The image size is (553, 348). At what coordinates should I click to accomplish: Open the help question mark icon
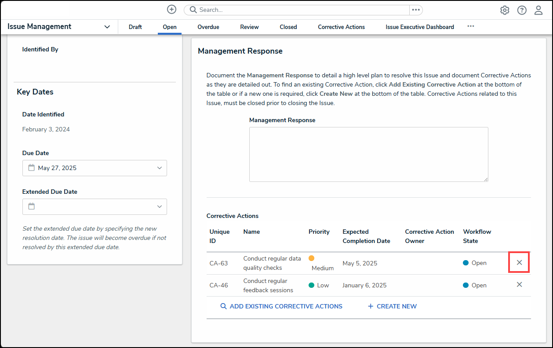pyautogui.click(x=522, y=10)
